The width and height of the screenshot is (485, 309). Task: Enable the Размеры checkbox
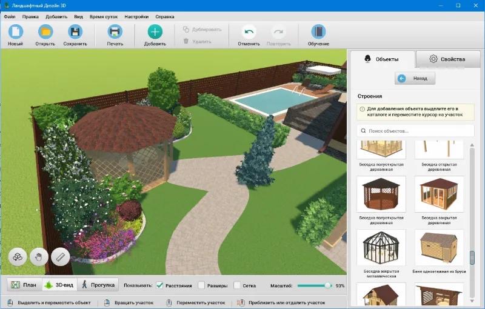click(201, 285)
